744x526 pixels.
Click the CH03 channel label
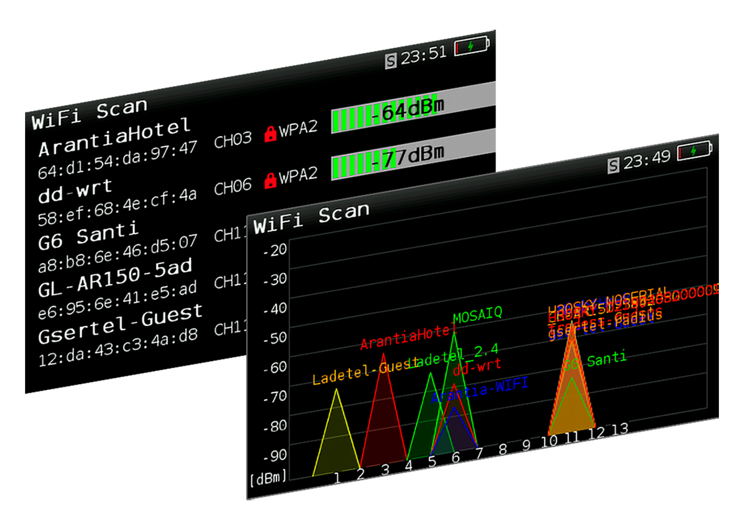click(233, 141)
